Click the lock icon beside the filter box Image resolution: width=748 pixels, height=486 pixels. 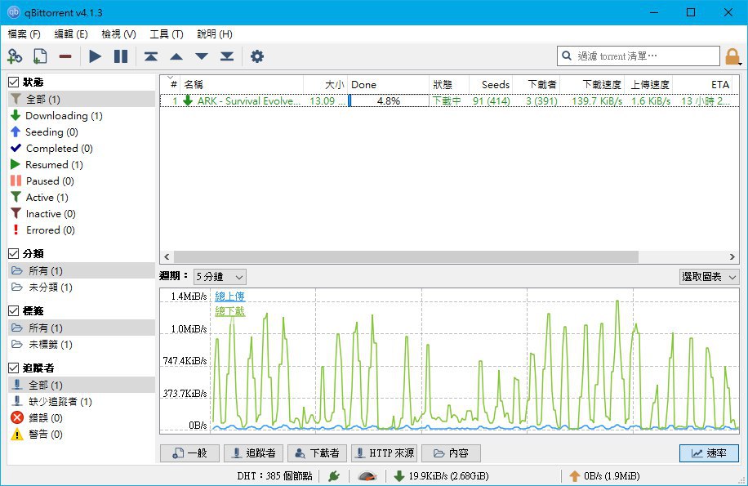732,56
